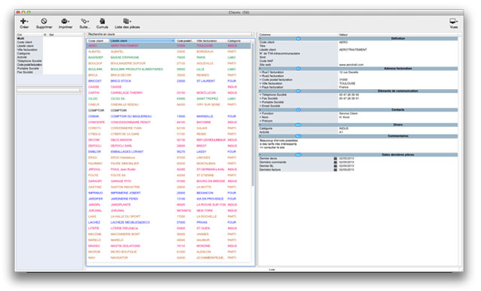Open Liste des pièces toolbar icon

127,21
